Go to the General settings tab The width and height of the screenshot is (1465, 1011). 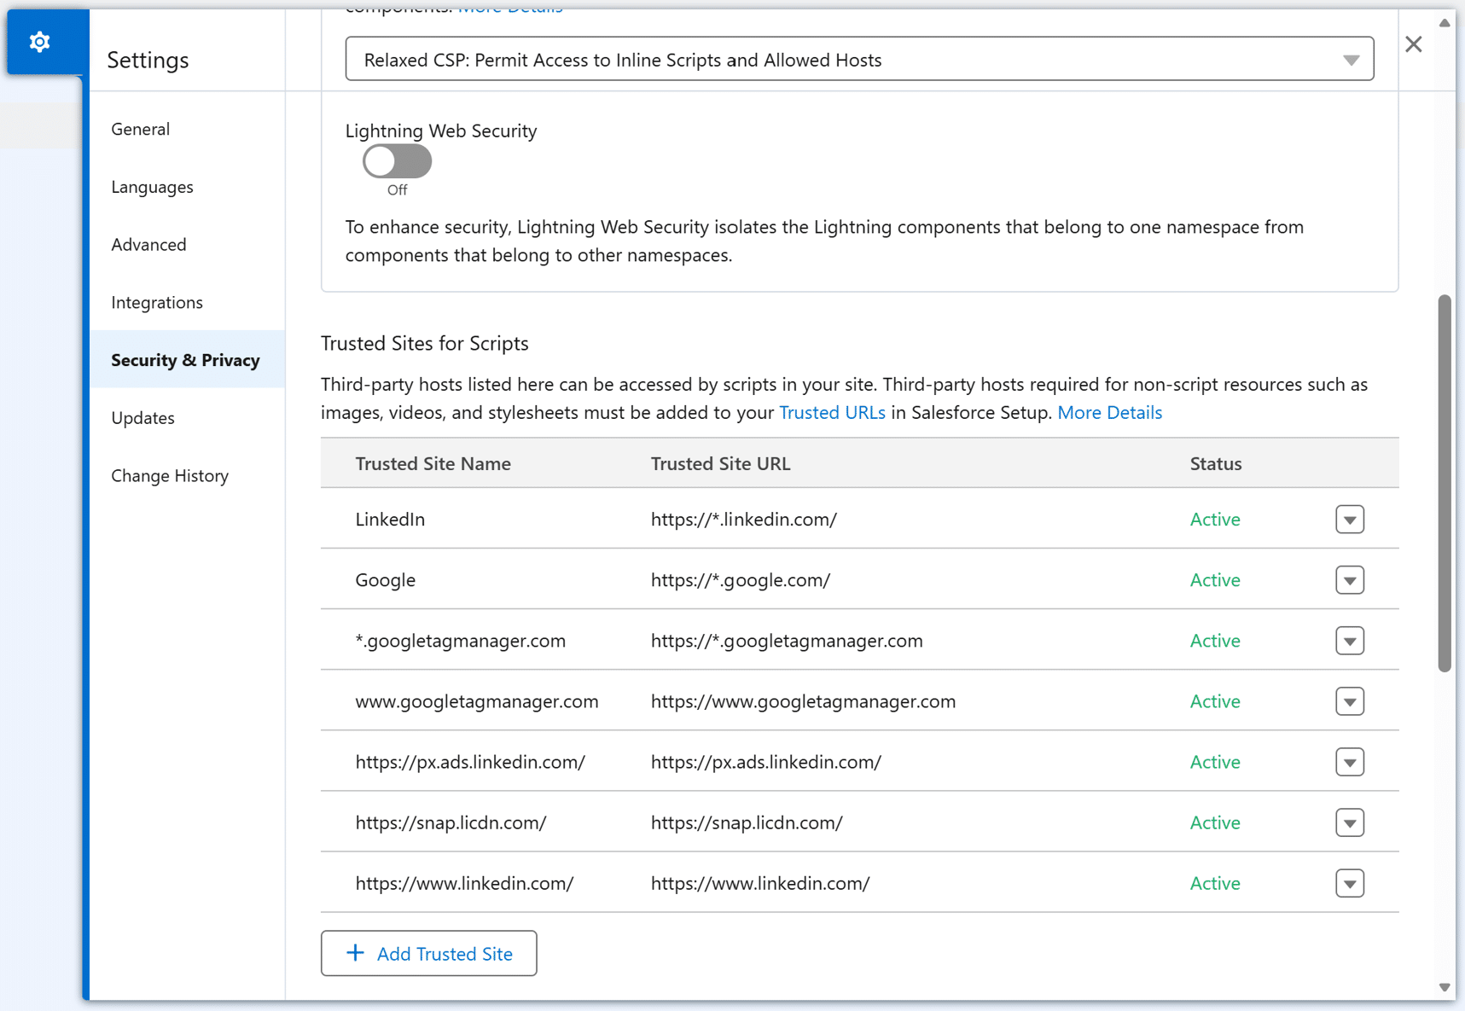click(x=141, y=129)
